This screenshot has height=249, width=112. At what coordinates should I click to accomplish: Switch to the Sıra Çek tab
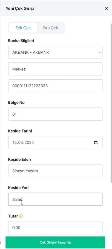[x=51, y=28]
